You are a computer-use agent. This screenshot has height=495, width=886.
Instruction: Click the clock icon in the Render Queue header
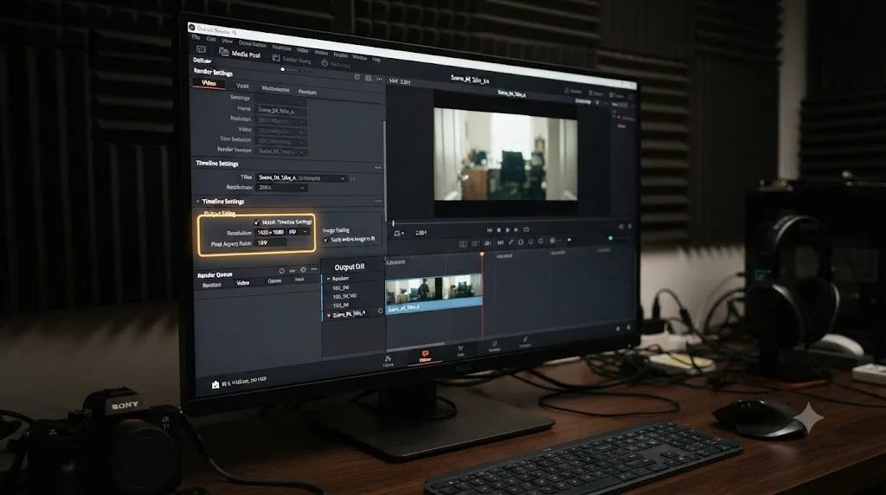point(281,271)
